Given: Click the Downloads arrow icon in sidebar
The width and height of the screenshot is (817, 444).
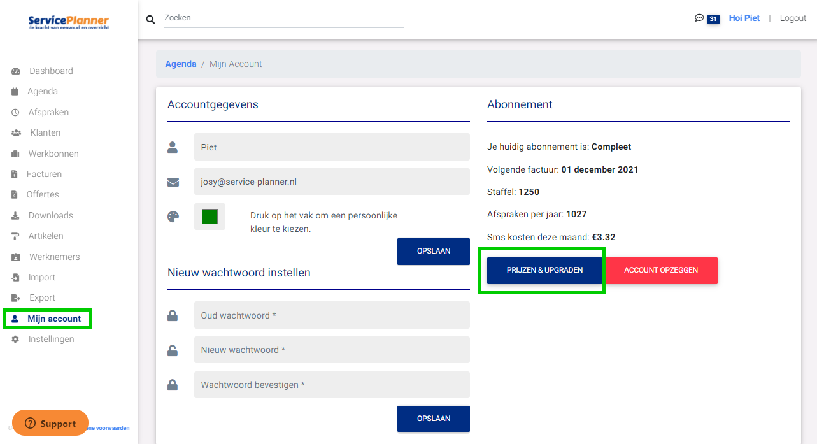Looking at the screenshot, I should click(15, 216).
